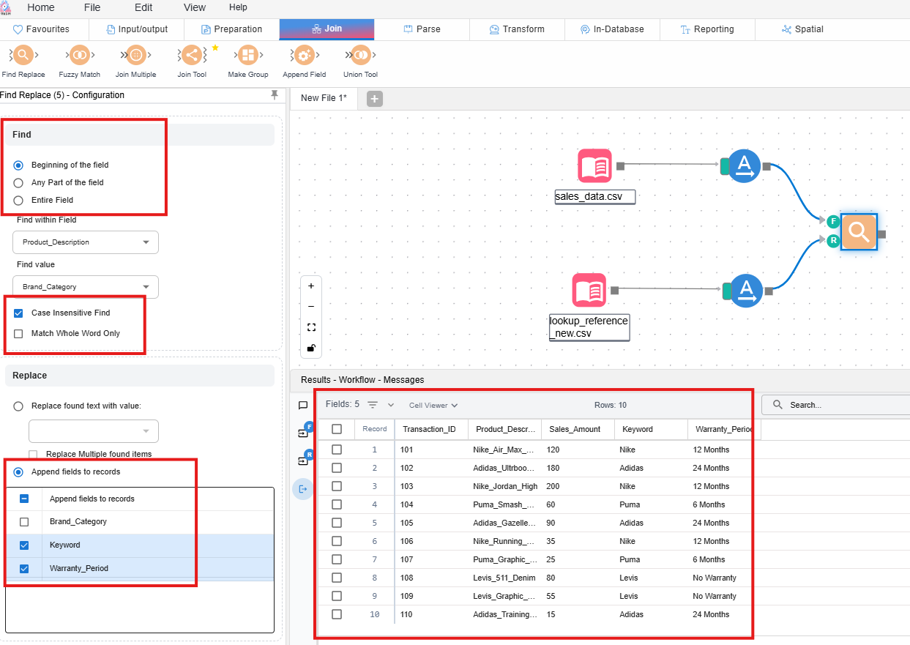The image size is (910, 645).
Task: Select 'Replace found text with value' option
Action: pyautogui.click(x=19, y=406)
